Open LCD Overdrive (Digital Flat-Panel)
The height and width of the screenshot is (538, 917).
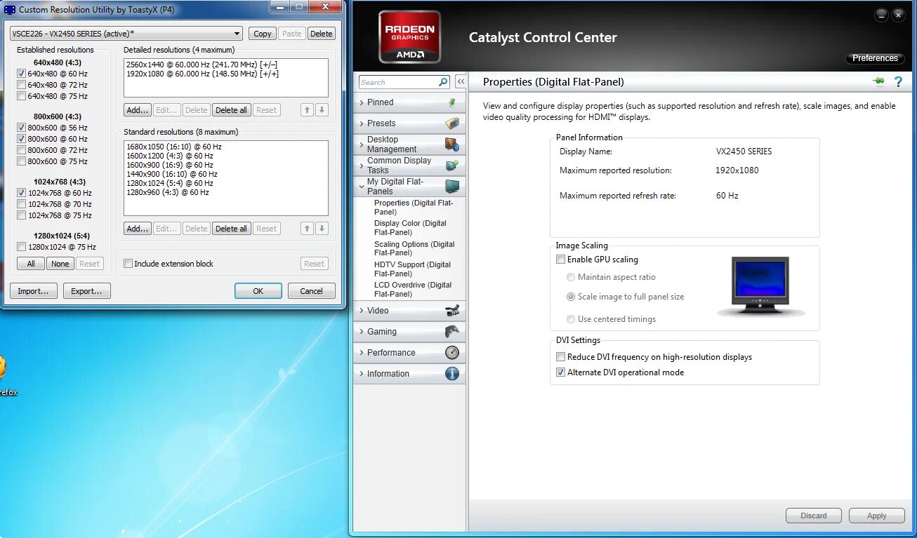[x=413, y=289]
